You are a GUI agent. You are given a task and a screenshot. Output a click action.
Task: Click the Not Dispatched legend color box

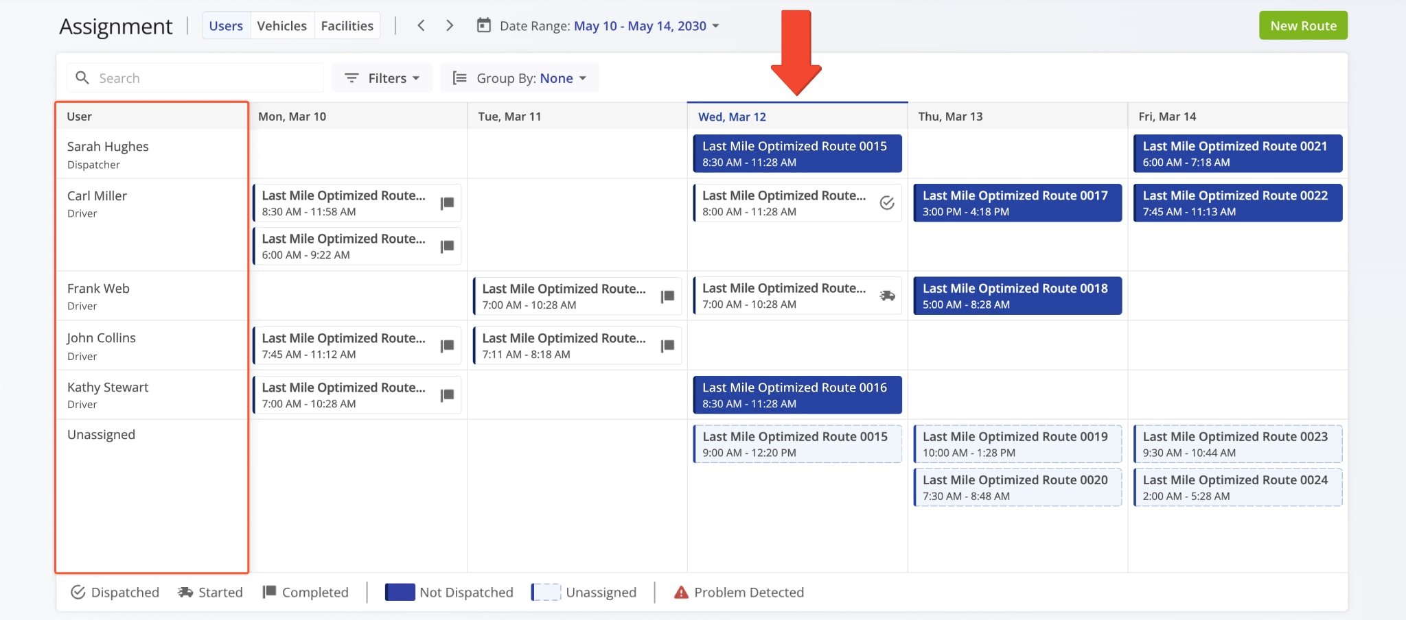(400, 592)
